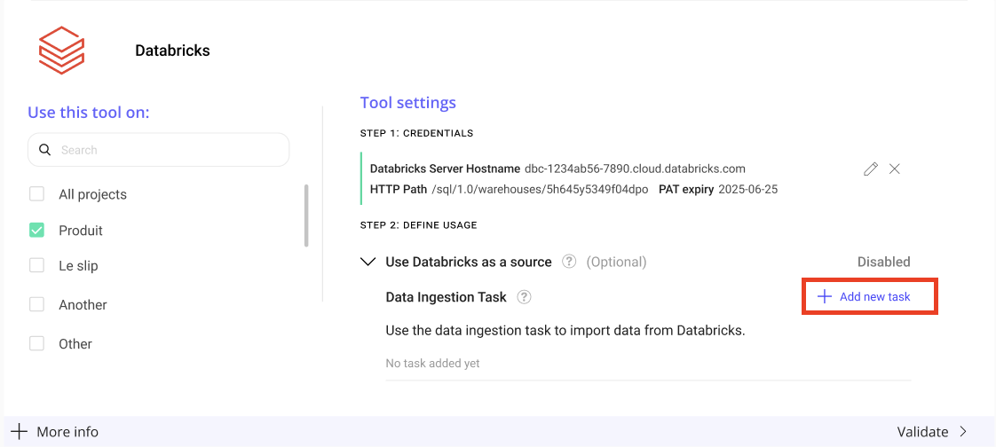Screen dimensions: 996x447
Task: Tick the Another project checkbox
Action: 37,304
